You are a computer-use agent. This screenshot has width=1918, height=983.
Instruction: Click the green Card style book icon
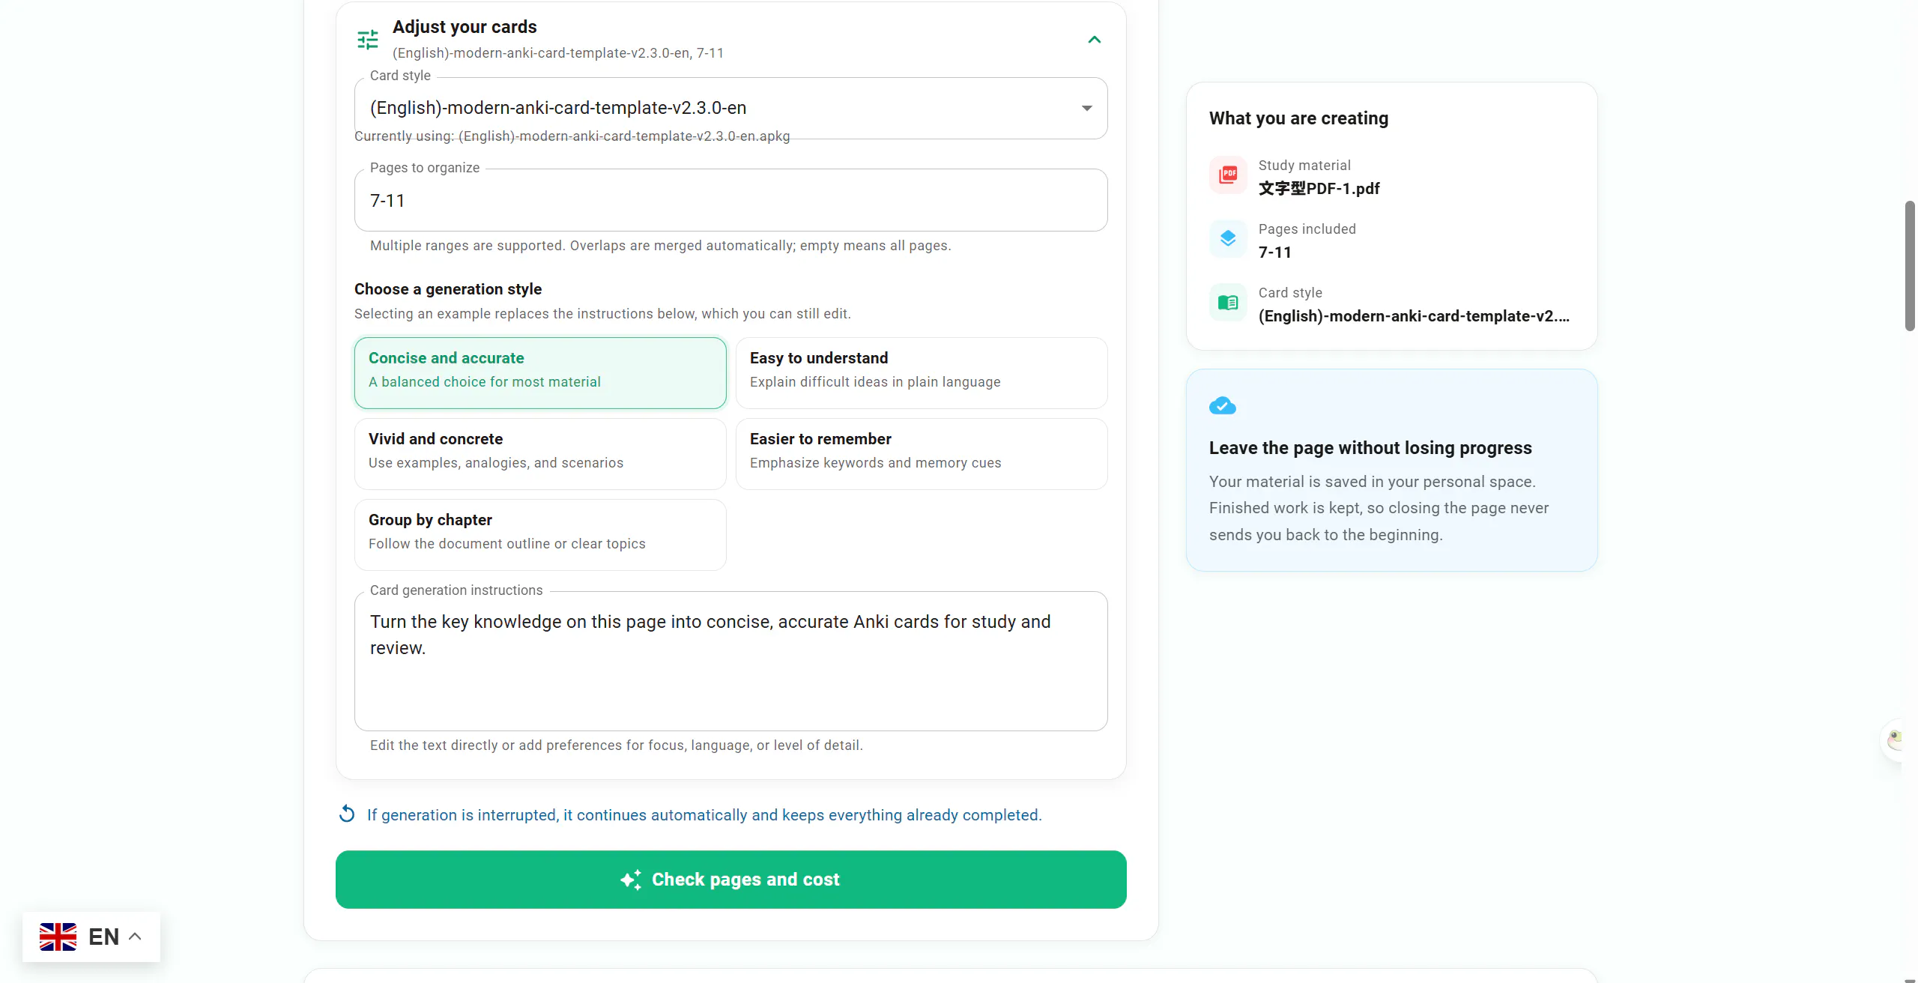coord(1228,303)
